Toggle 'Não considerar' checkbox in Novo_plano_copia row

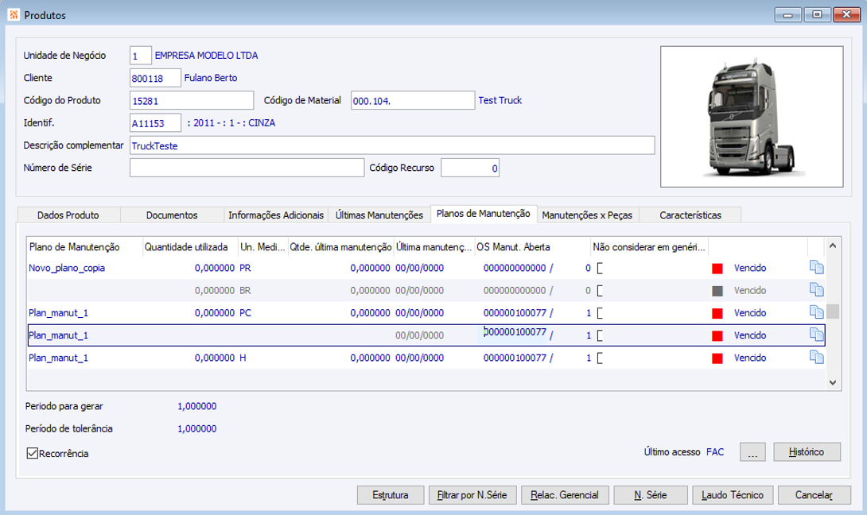pyautogui.click(x=600, y=268)
